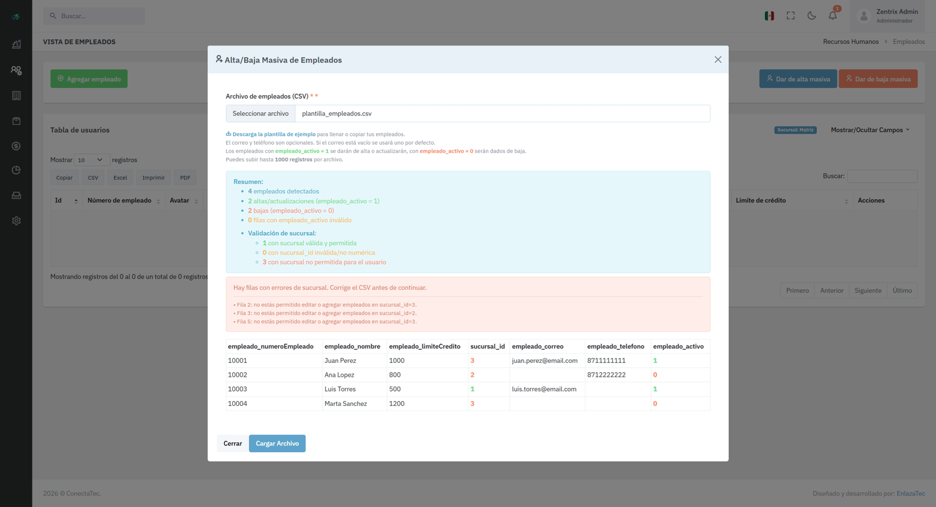Click the Agregar empleado button

(89, 79)
